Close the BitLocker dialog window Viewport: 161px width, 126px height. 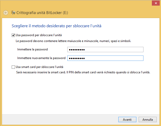[x=156, y=3]
